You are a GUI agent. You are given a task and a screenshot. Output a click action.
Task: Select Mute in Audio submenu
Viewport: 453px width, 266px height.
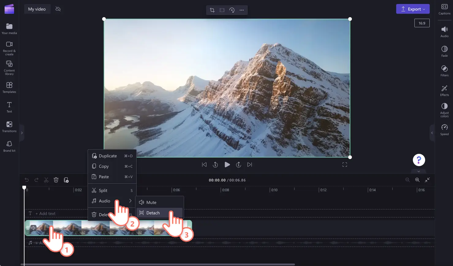[160, 202]
